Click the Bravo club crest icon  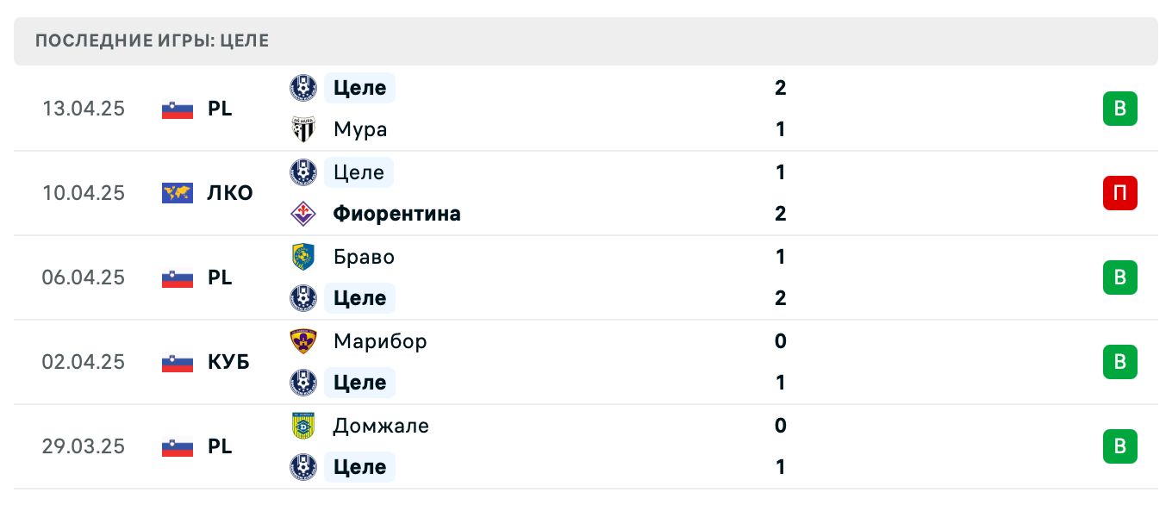click(x=303, y=257)
